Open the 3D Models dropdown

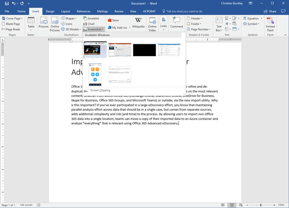pyautogui.click(x=71, y=29)
